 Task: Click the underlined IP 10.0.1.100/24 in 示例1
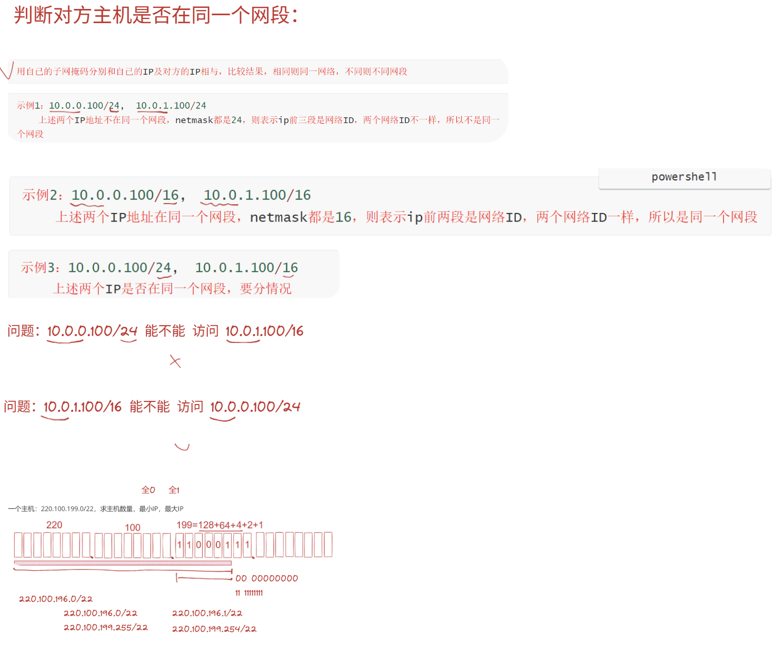coord(171,105)
